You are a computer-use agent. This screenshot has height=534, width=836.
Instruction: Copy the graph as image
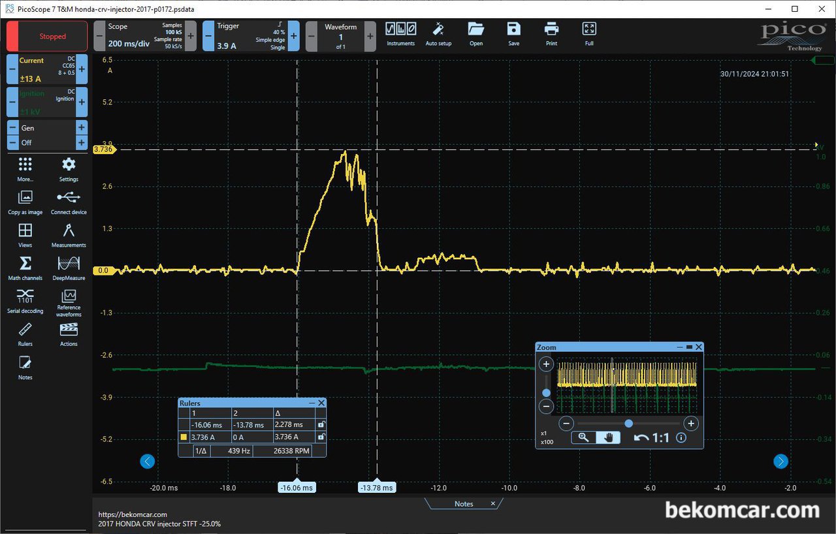point(25,202)
